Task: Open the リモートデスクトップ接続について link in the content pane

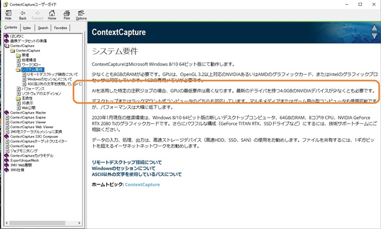Action: 127,162
